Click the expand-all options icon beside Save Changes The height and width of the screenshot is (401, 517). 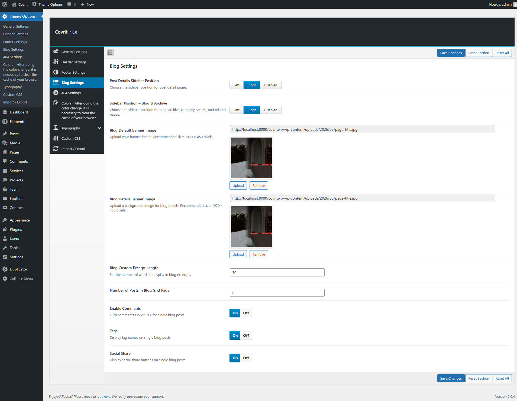coord(110,53)
